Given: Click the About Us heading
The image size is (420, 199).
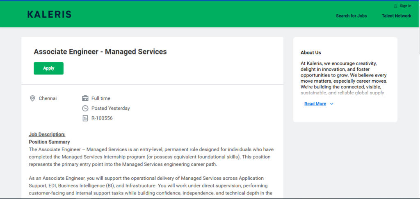Looking at the screenshot, I should [x=311, y=52].
